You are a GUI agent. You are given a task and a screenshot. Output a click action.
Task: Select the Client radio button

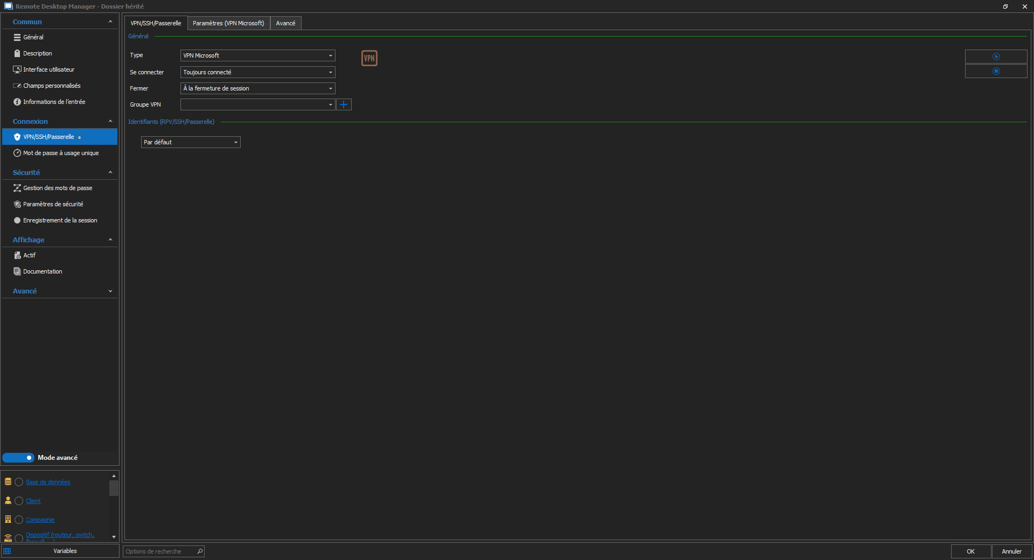point(19,501)
